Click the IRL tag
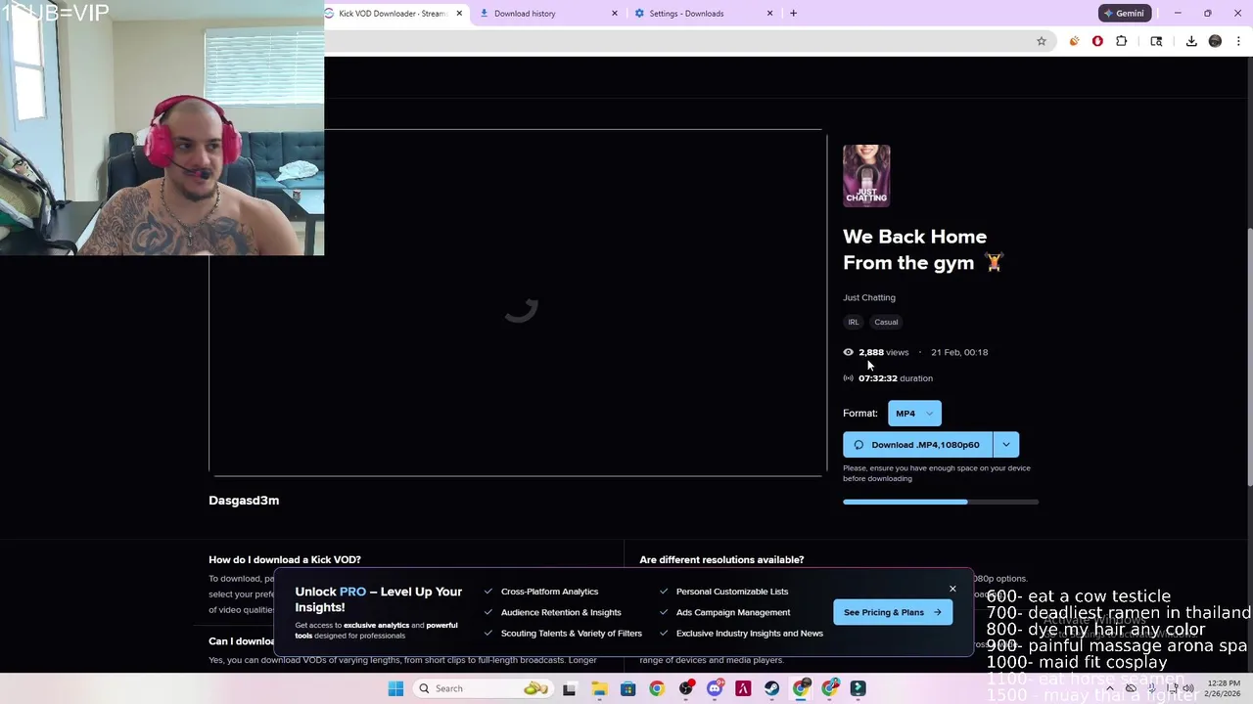1253x704 pixels. pos(854,322)
